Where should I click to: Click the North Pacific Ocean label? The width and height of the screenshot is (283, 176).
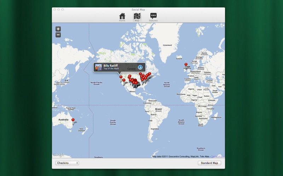point(96,83)
